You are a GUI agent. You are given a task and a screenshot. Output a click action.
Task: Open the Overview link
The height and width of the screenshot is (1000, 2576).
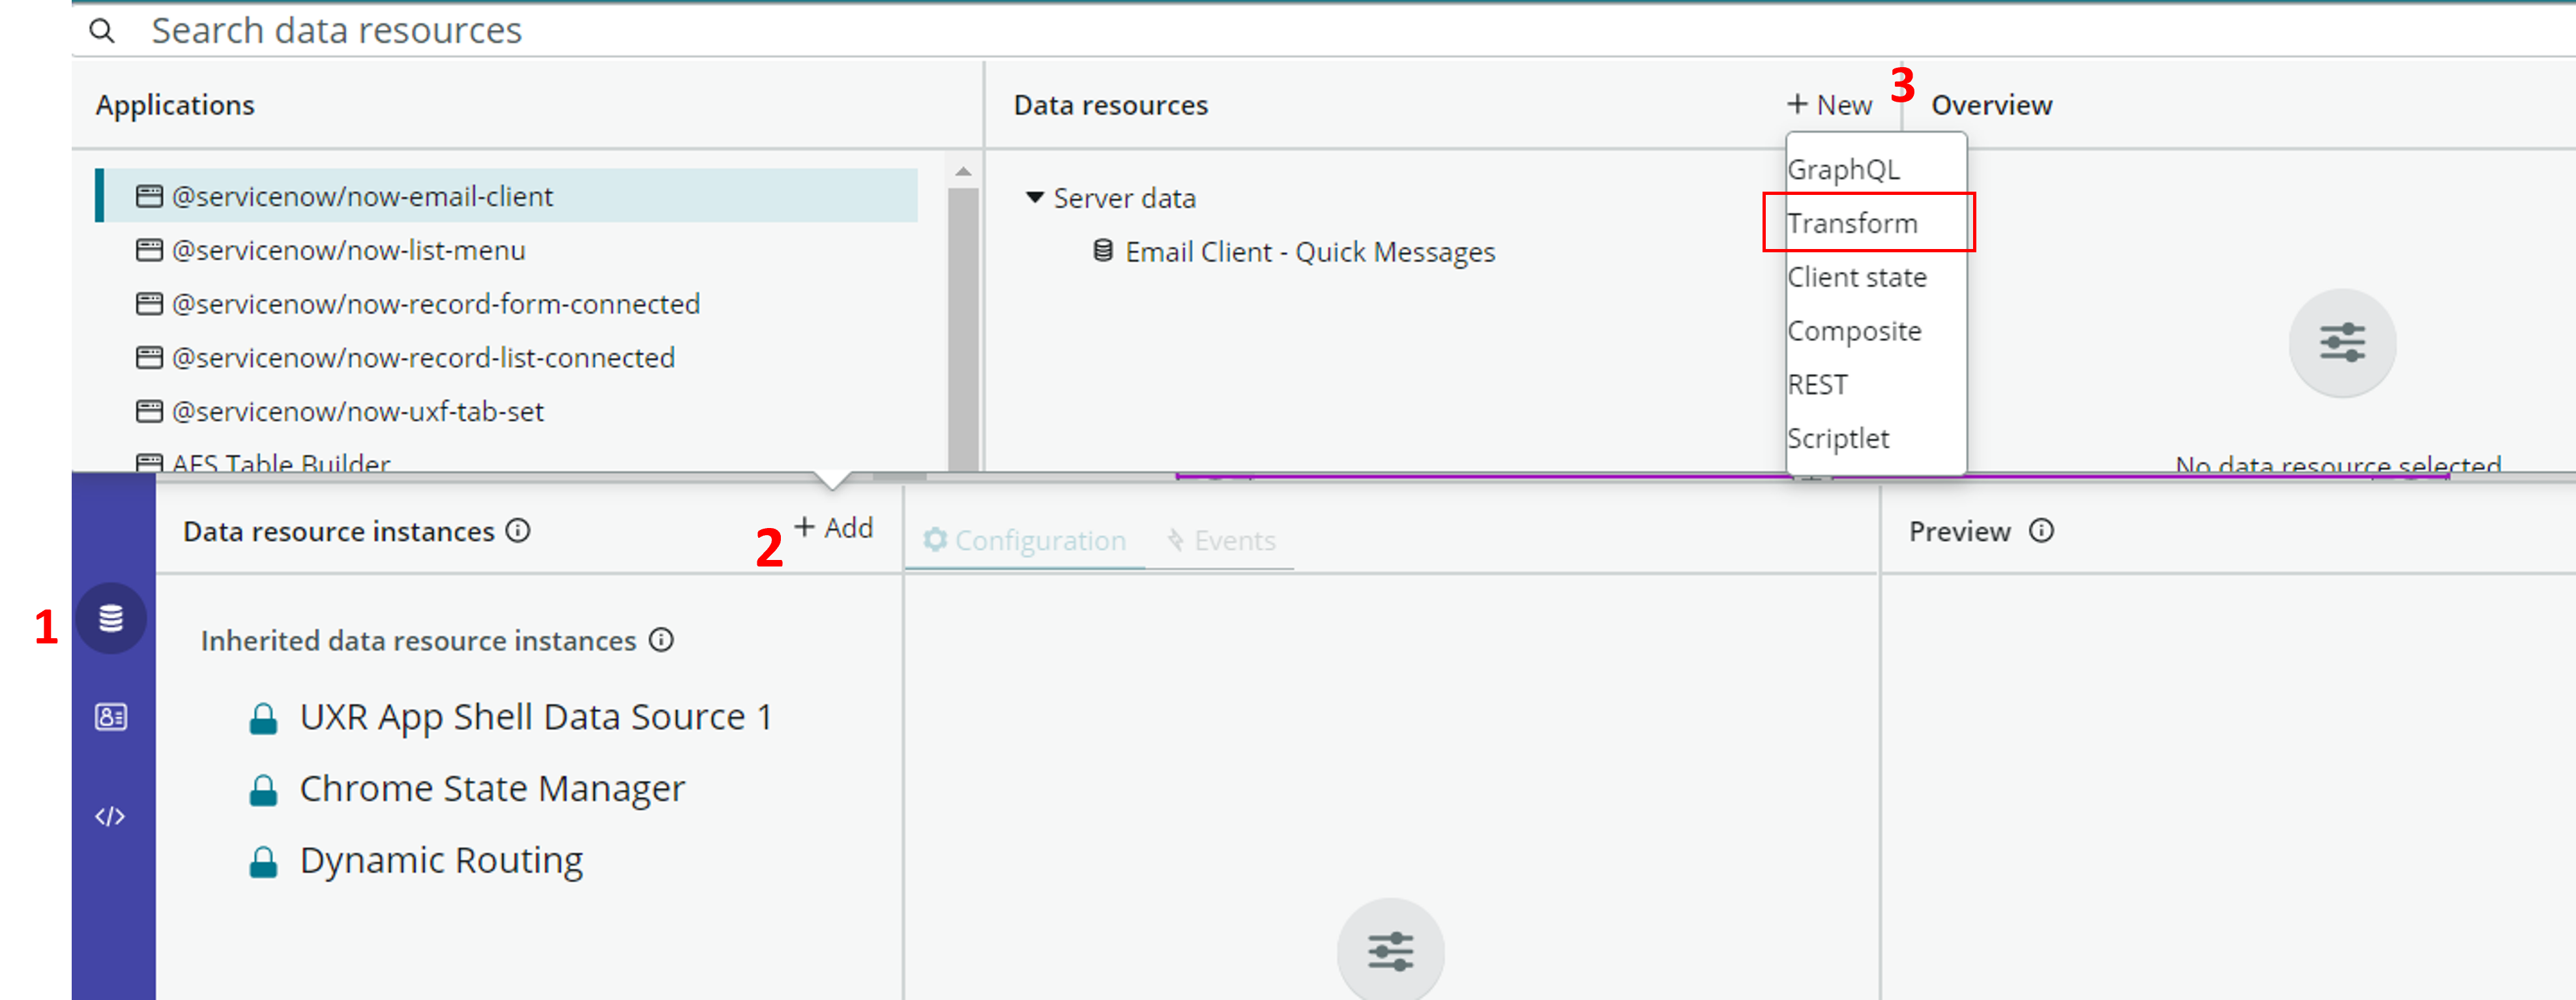click(1991, 103)
